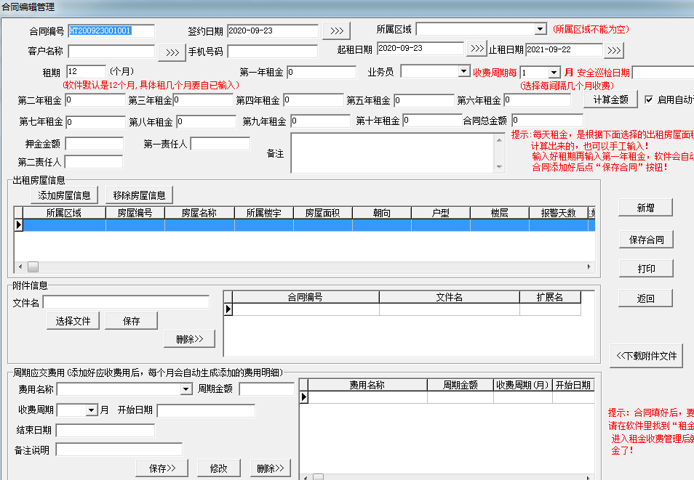Image resolution: width=694 pixels, height=480 pixels.
Task: Click the 所属楼宇 column header
Action: coord(264,213)
